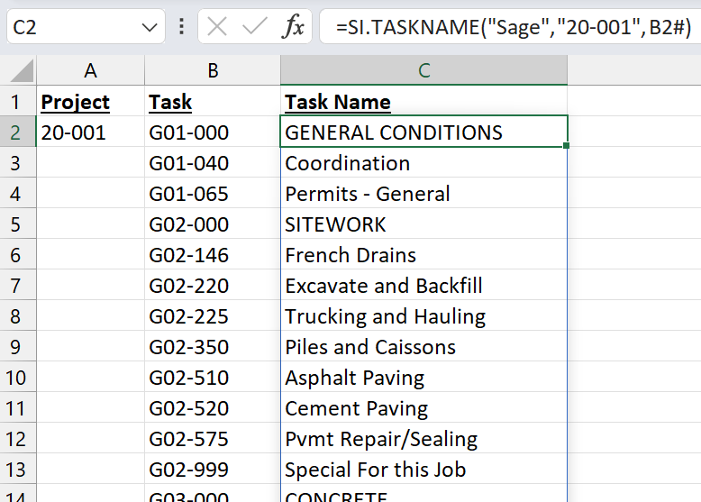Select column A header
701x502 pixels.
coord(90,71)
